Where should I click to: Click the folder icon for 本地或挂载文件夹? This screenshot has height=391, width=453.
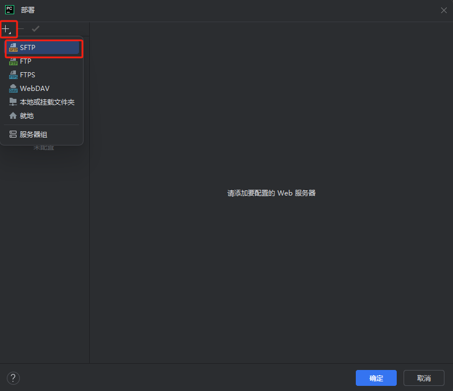click(x=13, y=102)
